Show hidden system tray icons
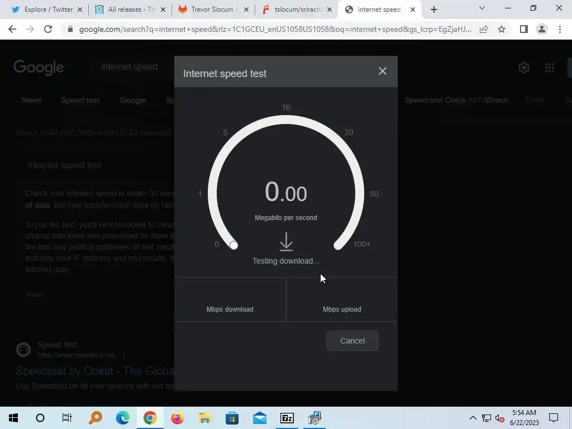 473,418
